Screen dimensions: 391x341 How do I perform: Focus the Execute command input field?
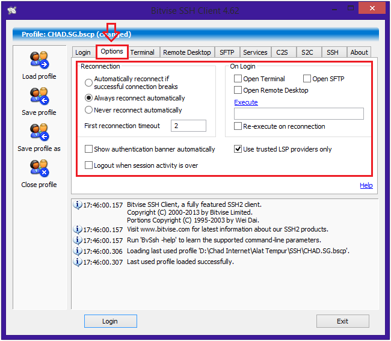click(x=299, y=114)
